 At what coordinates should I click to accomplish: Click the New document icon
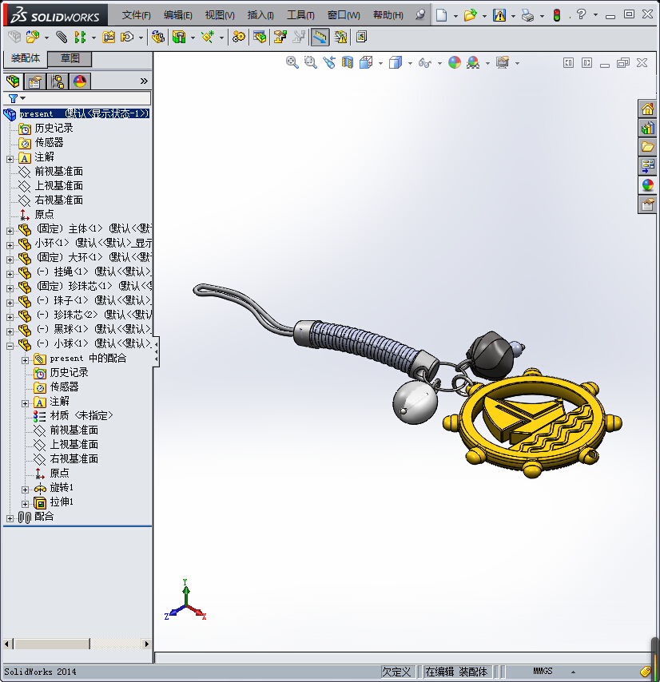[x=442, y=15]
